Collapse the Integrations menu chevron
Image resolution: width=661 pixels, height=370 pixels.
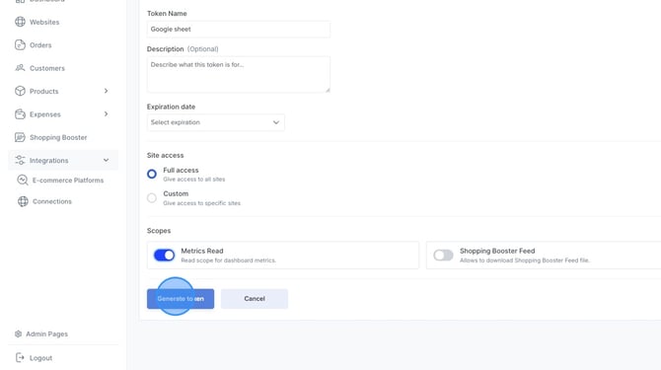point(106,160)
